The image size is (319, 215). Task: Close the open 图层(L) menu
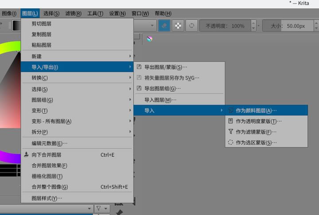[x=30, y=13]
